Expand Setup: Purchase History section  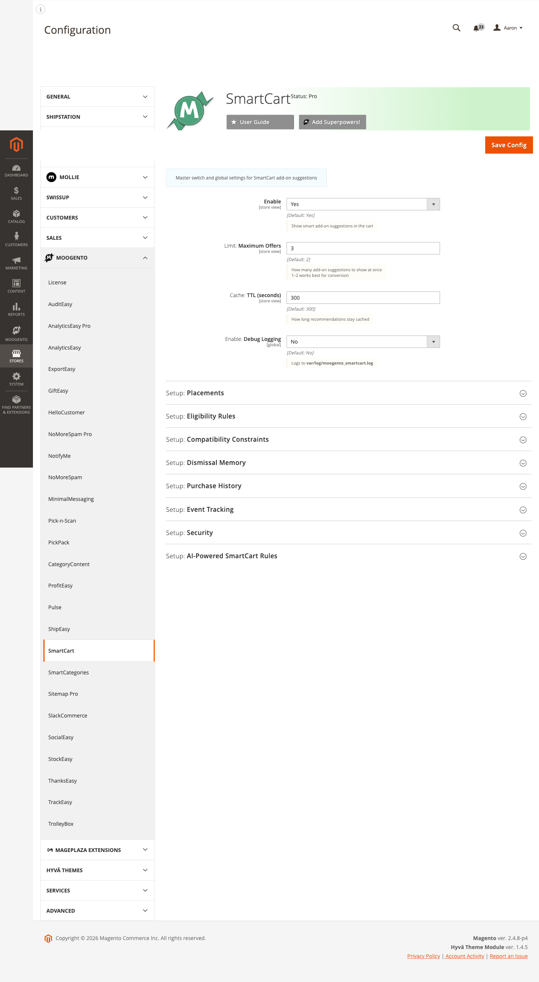(x=348, y=486)
